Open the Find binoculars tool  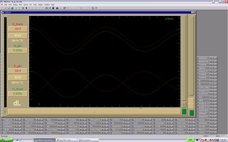57,8
